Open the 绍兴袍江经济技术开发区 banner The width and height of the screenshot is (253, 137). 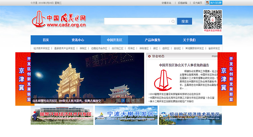(x=190, y=115)
